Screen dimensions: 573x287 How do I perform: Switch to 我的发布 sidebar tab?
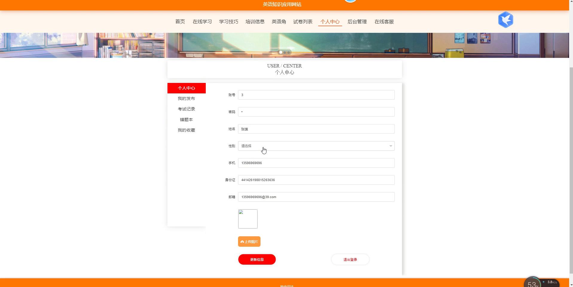[x=186, y=98]
